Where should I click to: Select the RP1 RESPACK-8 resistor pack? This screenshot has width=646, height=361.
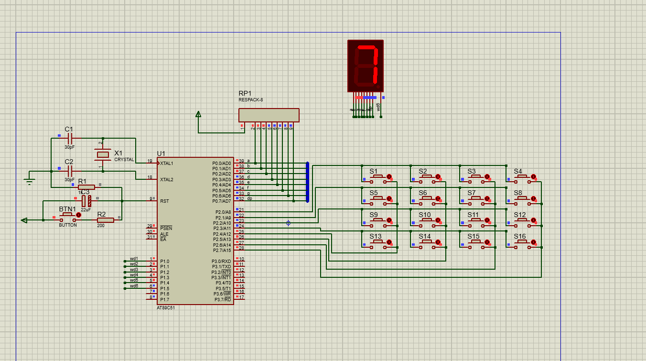(269, 115)
